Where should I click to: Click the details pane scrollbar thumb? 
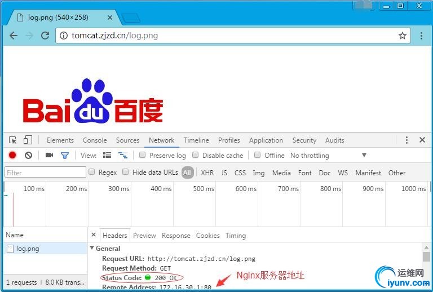pos(426,256)
